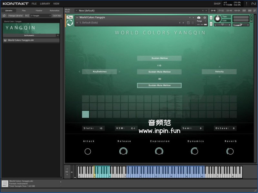
Task: Toggle A-Z library sorting
Action: [x=27, y=15]
